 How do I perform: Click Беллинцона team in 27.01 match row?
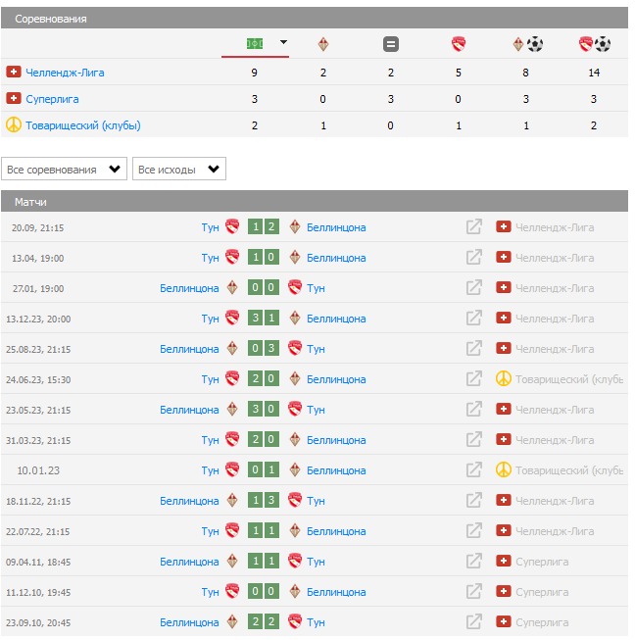pos(189,288)
